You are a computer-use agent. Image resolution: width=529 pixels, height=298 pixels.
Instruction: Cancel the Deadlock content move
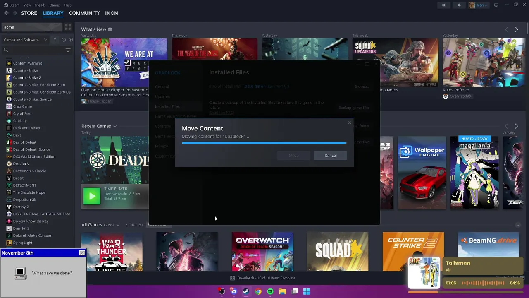pyautogui.click(x=331, y=156)
